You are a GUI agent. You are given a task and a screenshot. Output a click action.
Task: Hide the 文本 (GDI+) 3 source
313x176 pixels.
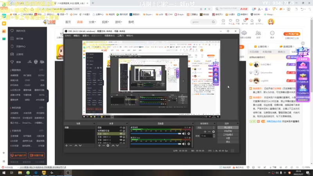tap(121, 140)
